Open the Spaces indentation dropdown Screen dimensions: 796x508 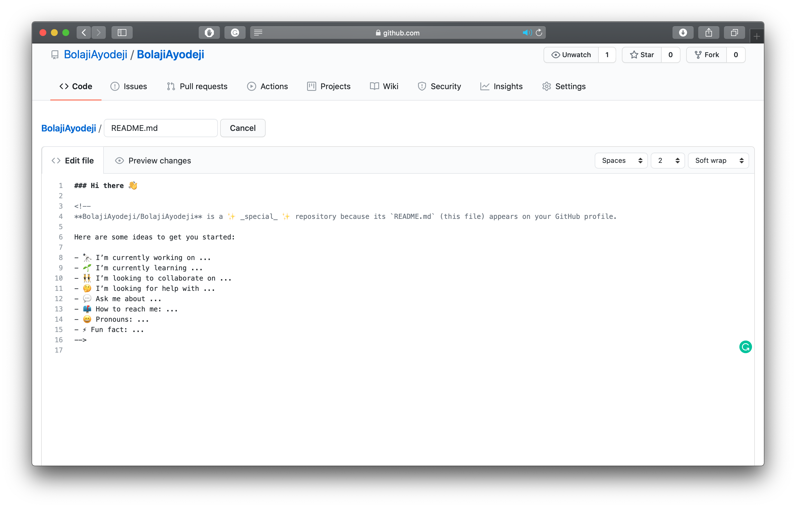tap(621, 161)
